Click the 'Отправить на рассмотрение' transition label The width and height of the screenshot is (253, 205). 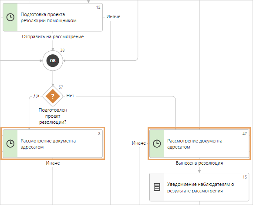[x=53, y=36]
